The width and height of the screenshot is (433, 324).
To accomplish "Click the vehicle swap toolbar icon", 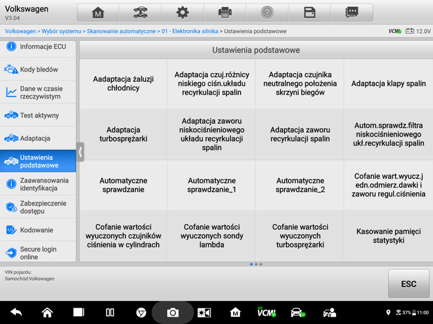I will click(x=140, y=13).
